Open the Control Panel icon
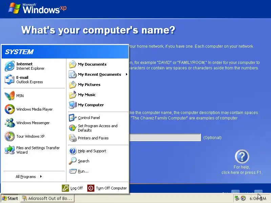Viewport: 271px width, 203px height. coord(72,118)
